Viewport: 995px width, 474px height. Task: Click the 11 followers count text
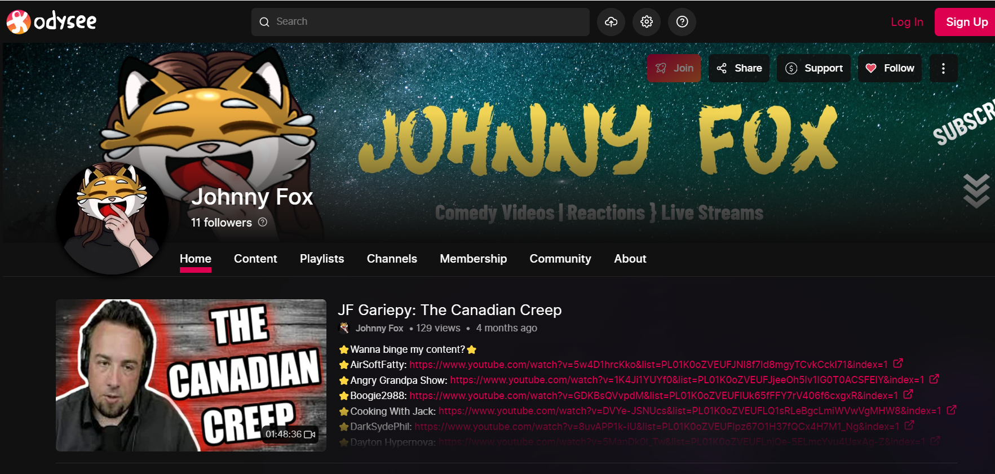pyautogui.click(x=222, y=223)
